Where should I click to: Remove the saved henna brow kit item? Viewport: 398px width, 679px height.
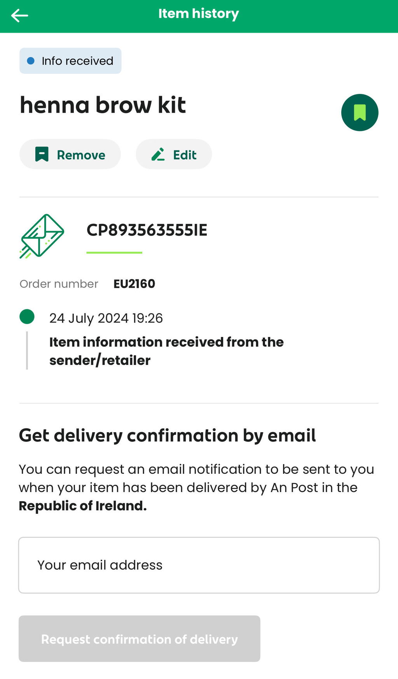coord(70,154)
